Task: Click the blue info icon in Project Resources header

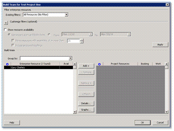Action: coord(99,64)
